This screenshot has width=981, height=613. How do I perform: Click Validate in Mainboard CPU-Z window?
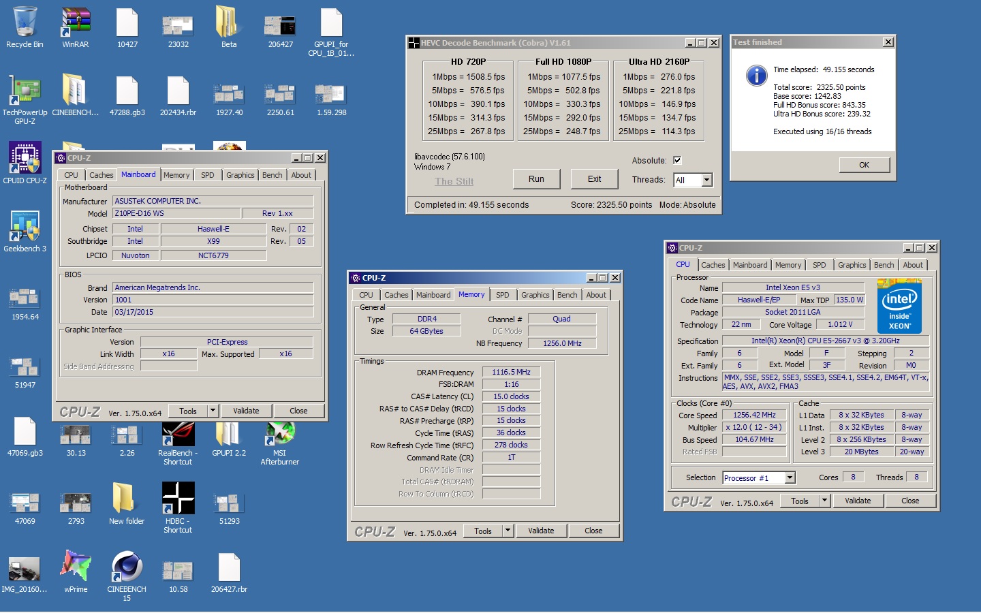(246, 411)
